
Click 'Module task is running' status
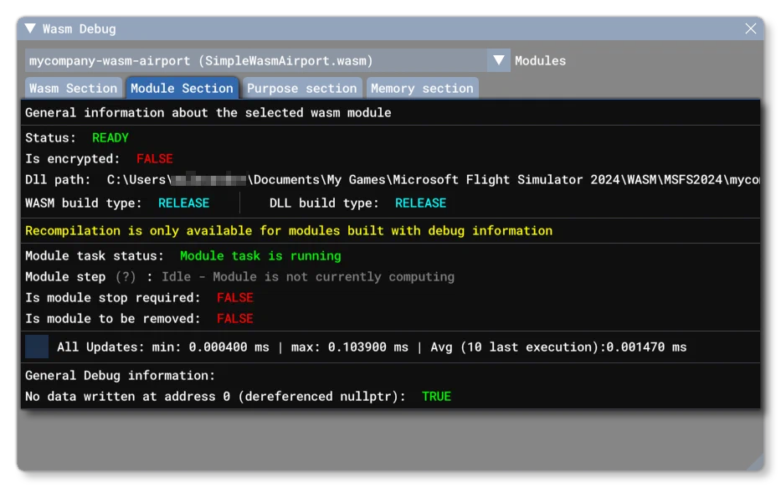[260, 255]
